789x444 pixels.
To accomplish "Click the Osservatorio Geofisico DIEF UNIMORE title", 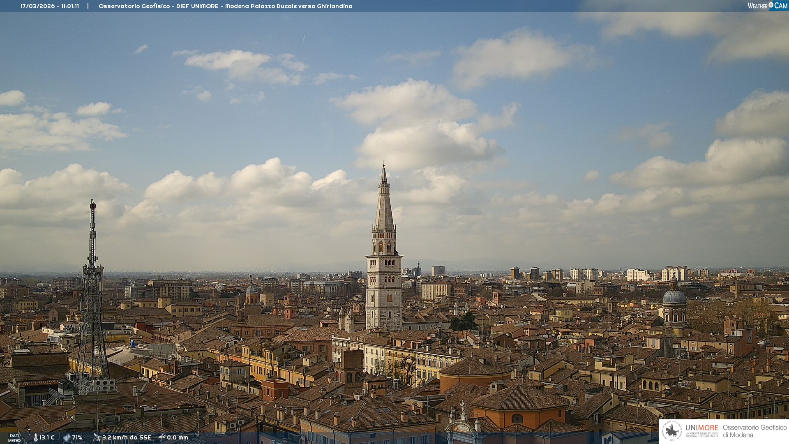I will pos(158,6).
